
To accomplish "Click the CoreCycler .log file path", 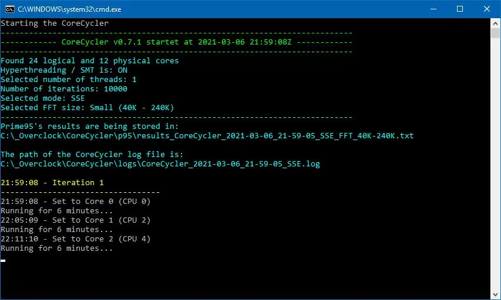I will tap(160, 164).
